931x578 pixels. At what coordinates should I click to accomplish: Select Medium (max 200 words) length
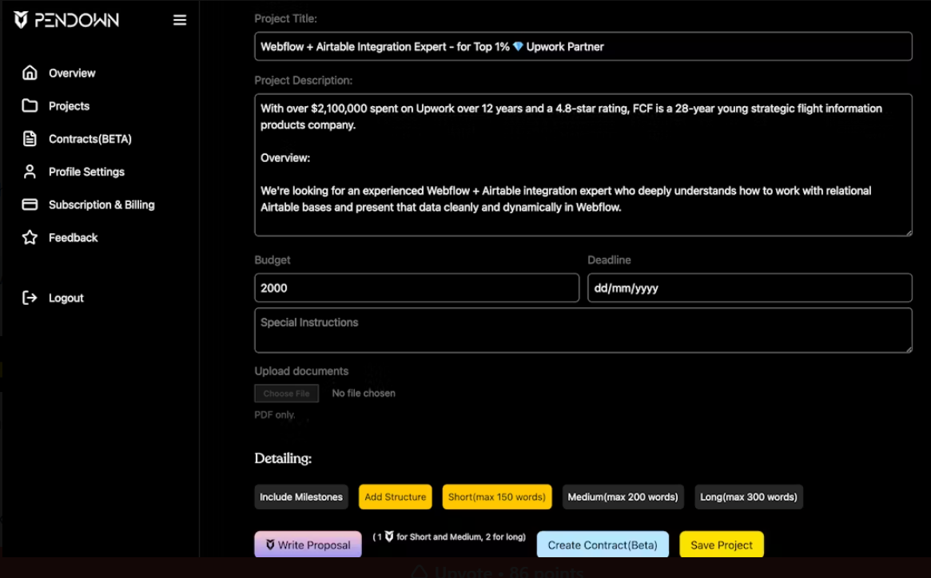[623, 497]
